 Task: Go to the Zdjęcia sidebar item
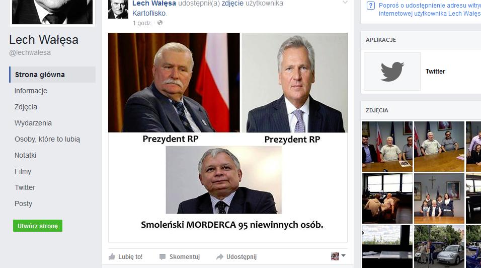pyautogui.click(x=26, y=107)
